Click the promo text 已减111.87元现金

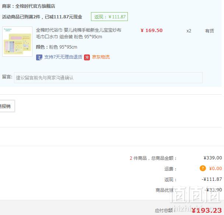click(x=63, y=17)
